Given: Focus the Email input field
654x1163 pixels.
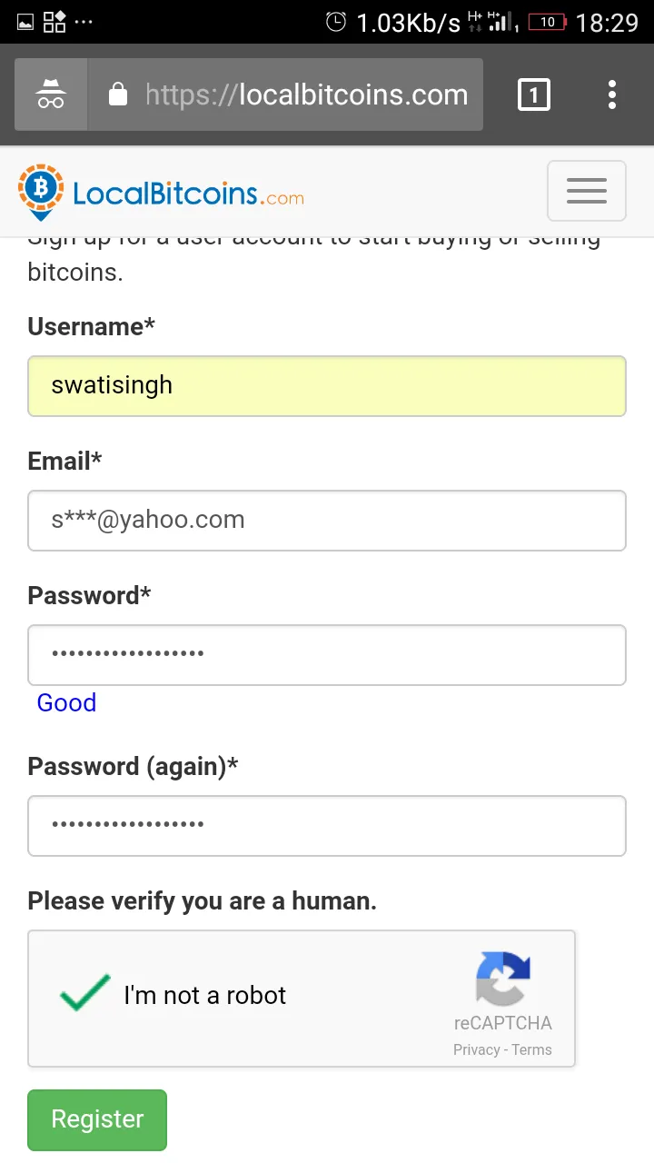Looking at the screenshot, I should pyautogui.click(x=327, y=521).
